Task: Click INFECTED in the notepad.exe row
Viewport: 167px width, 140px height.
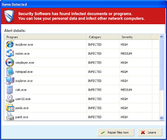Action: (x=95, y=72)
